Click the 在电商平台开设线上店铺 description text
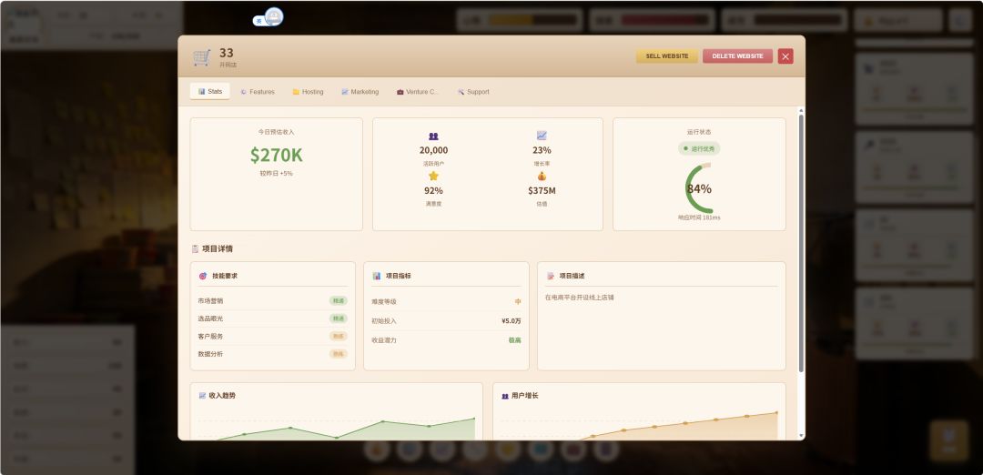Viewport: 983px width, 475px height. (x=579, y=298)
